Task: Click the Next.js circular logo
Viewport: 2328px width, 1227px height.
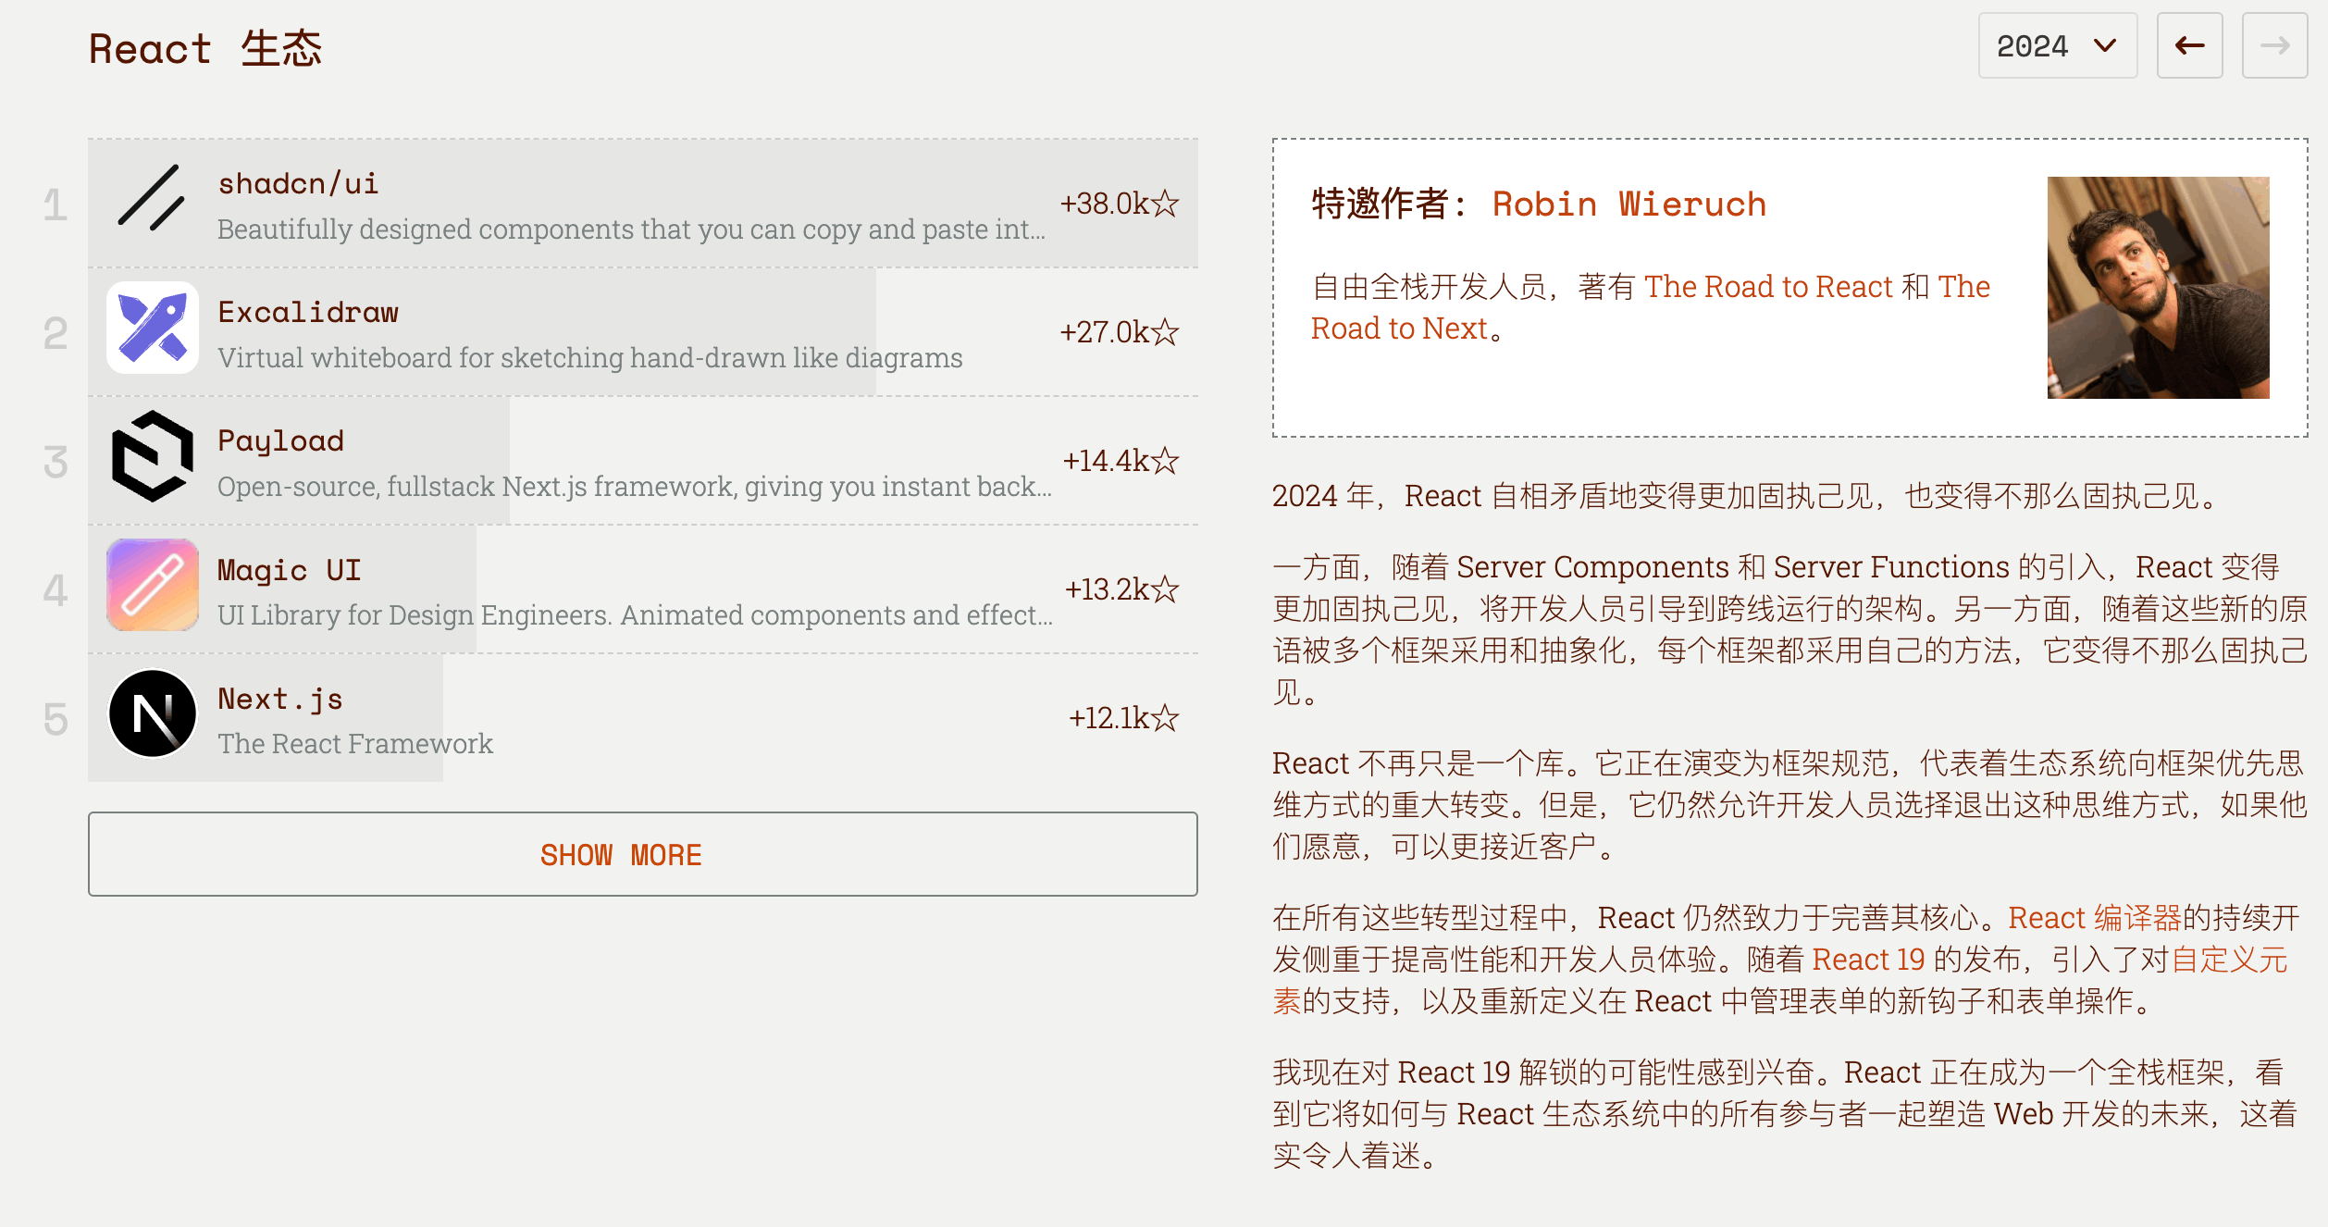Action: (152, 713)
